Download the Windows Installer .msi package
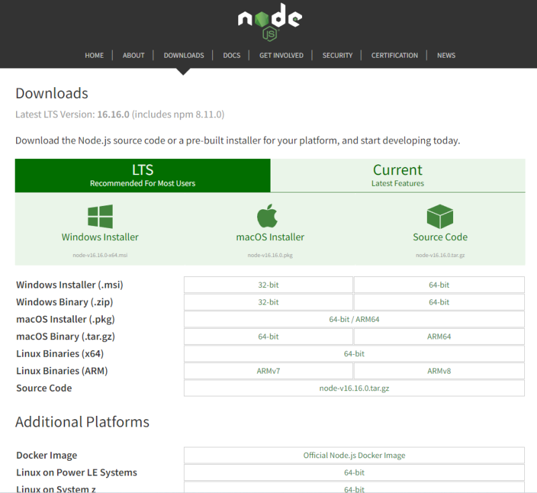The height and width of the screenshot is (493, 537). 99,236
